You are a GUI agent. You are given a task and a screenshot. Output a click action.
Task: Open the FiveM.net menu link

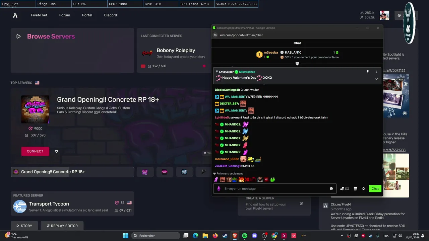click(39, 15)
